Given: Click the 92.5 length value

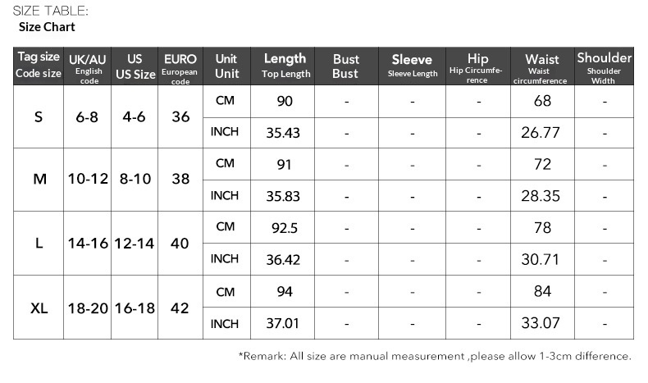Looking at the screenshot, I should (x=285, y=227).
